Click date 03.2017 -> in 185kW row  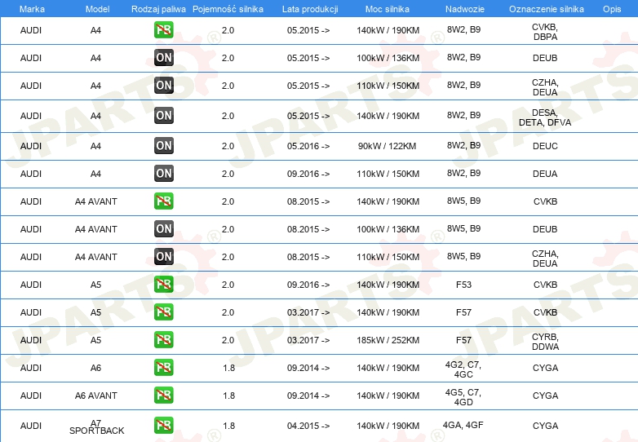click(x=308, y=340)
